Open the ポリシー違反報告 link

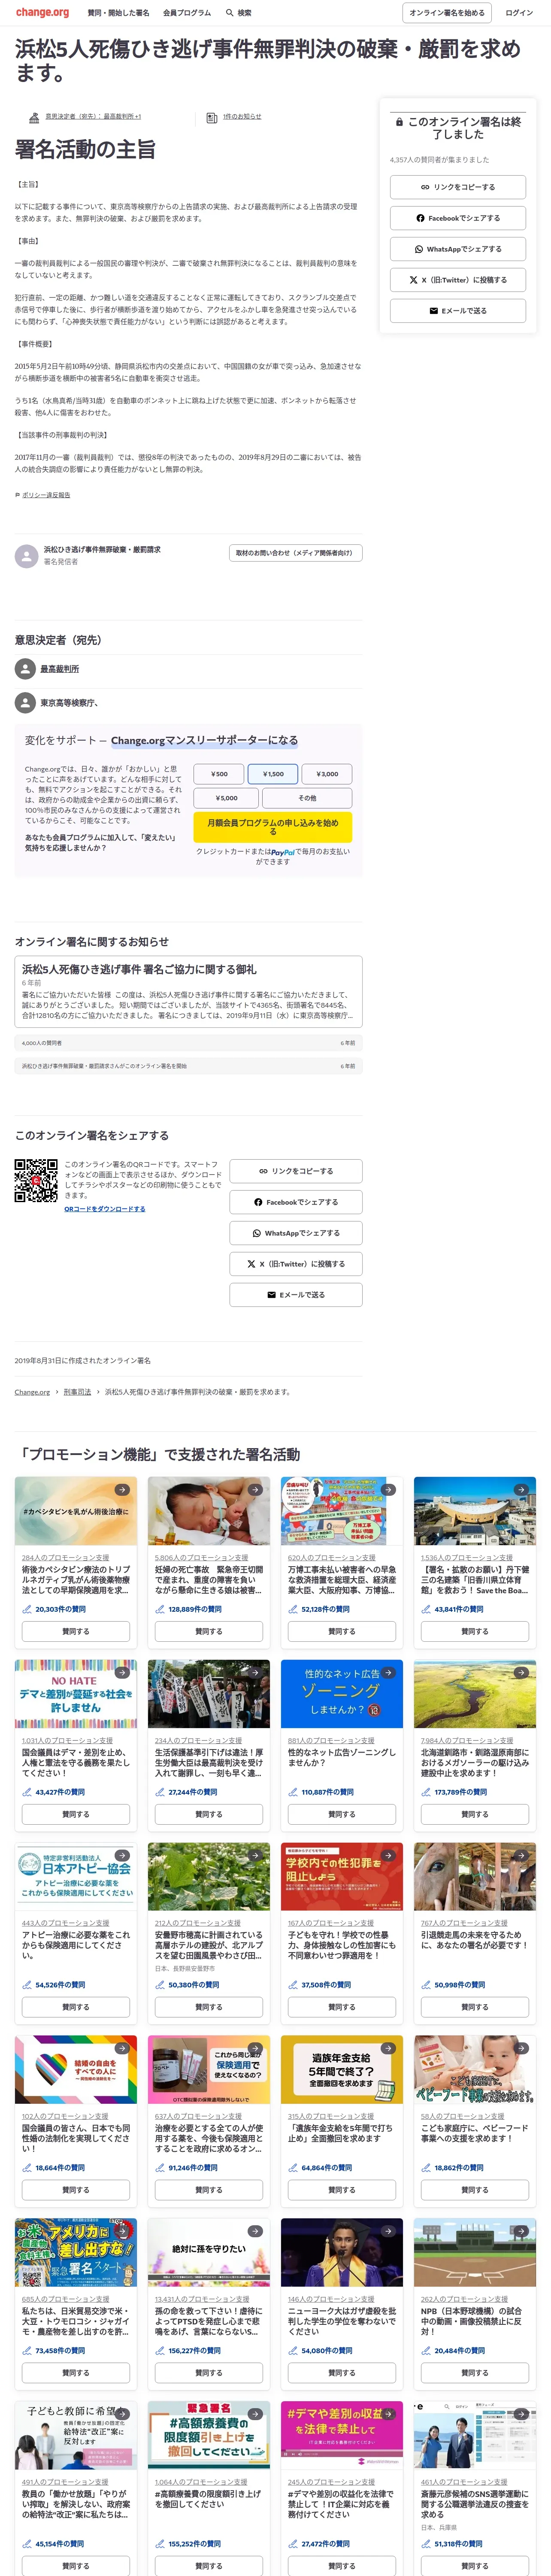(46, 495)
